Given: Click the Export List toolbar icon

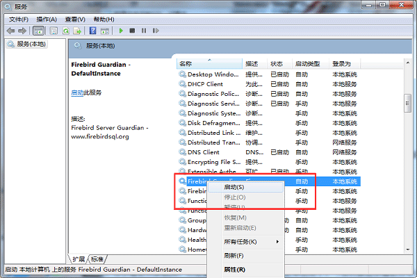Looking at the screenshot, I should [x=78, y=31].
